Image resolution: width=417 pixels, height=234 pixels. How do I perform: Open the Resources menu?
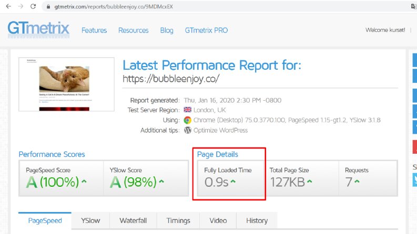click(x=134, y=30)
